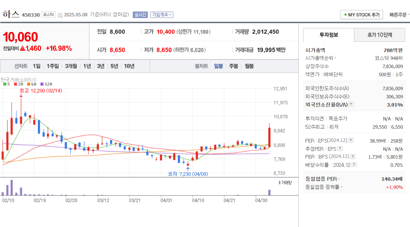
Task: Click the 04/30 date label on chart axis
Action: point(260,200)
